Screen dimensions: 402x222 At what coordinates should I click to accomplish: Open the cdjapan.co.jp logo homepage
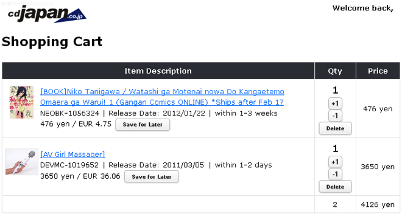[47, 15]
